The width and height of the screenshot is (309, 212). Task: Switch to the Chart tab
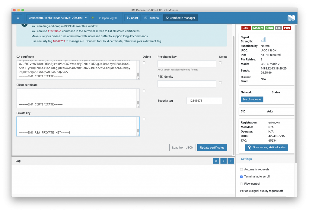click(132, 18)
